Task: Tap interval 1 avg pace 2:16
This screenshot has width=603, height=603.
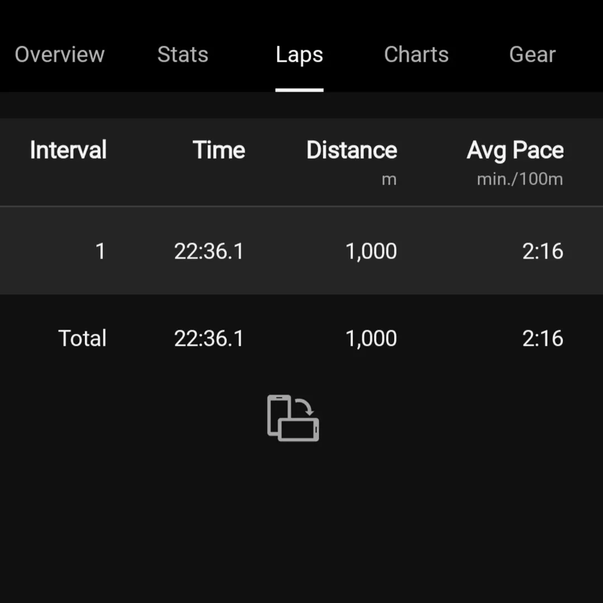Action: [x=543, y=251]
